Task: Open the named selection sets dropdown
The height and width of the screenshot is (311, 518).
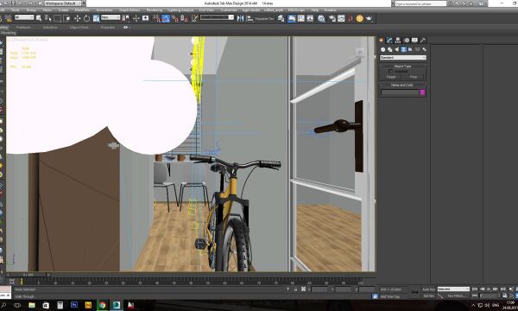Action: tap(217, 17)
